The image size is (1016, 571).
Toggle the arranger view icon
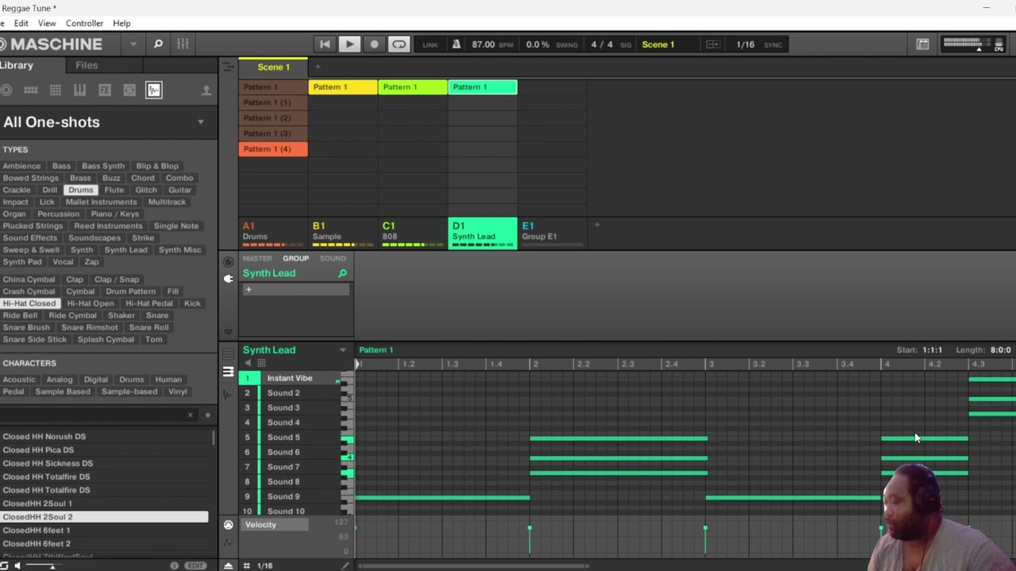coord(229,67)
